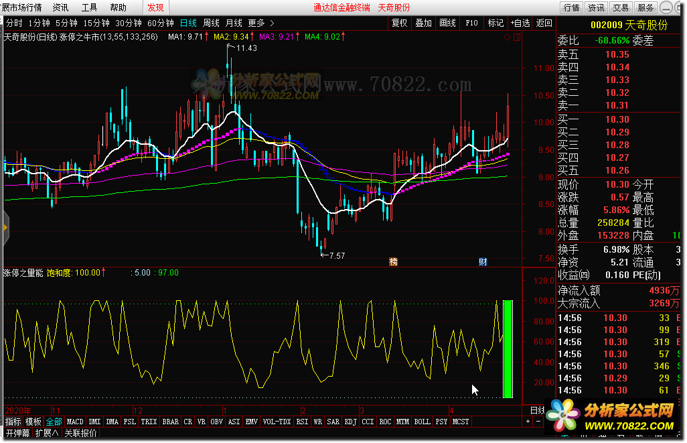Select the DMA indicator
The image size is (687, 443).
tap(112, 422)
